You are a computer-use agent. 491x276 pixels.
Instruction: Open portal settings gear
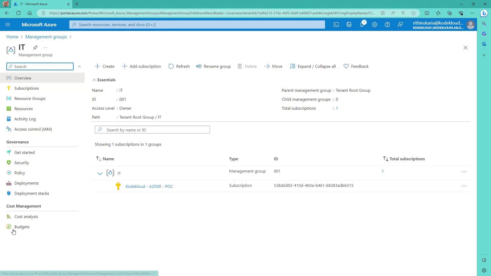[374, 25]
